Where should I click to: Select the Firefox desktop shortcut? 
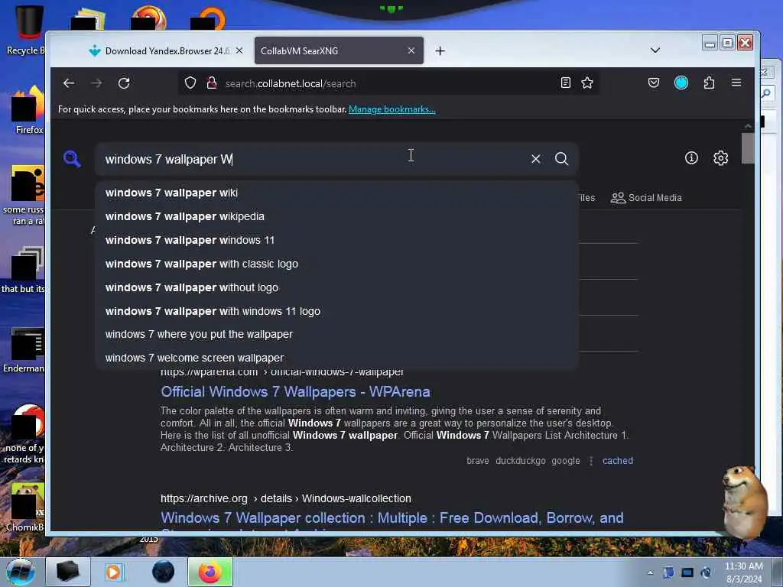(x=28, y=110)
